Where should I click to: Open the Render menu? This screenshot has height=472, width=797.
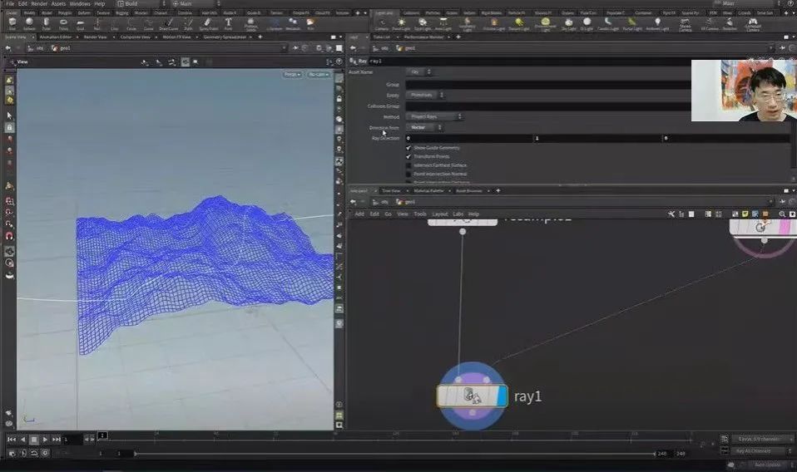[x=39, y=4]
